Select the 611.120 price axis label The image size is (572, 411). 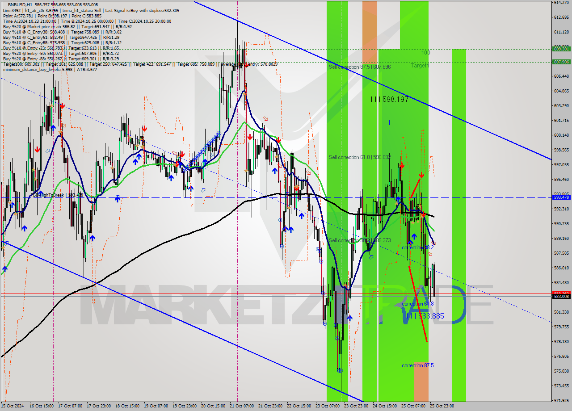tap(561, 32)
